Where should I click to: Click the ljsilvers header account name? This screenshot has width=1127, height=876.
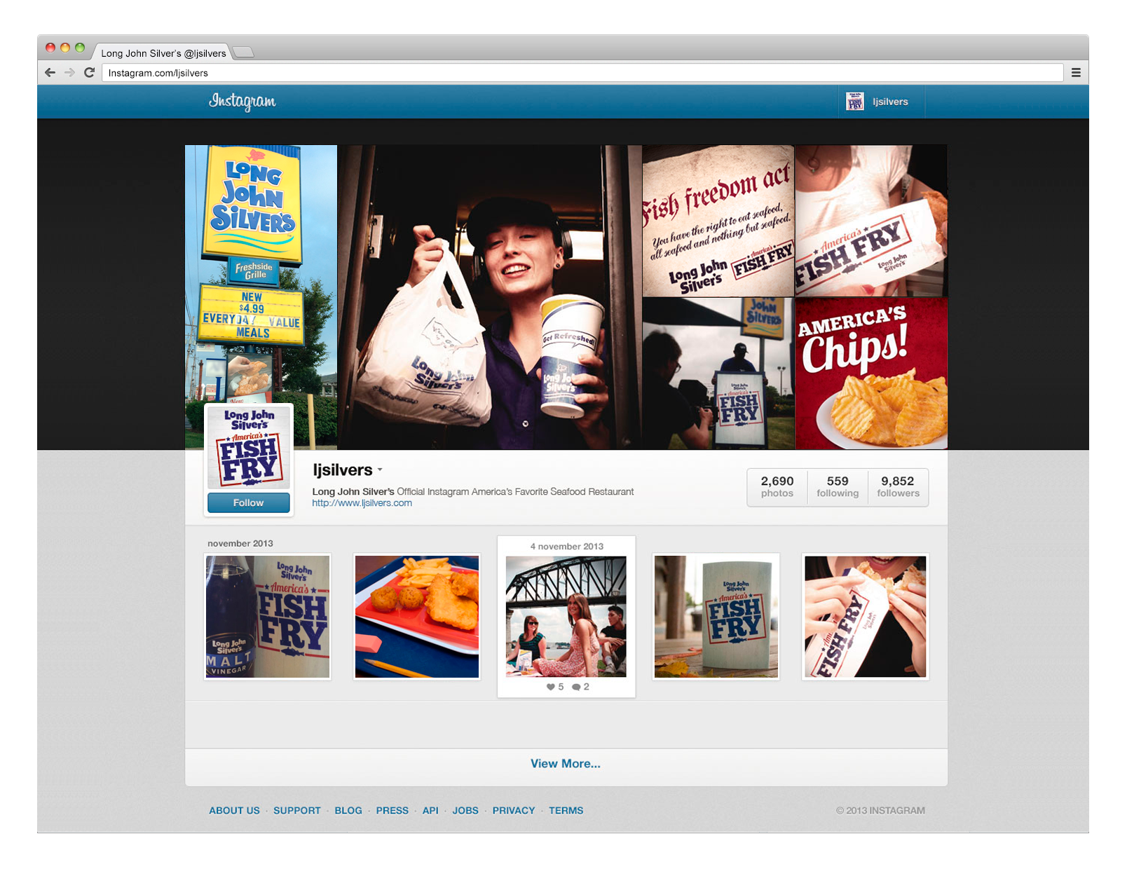[890, 102]
